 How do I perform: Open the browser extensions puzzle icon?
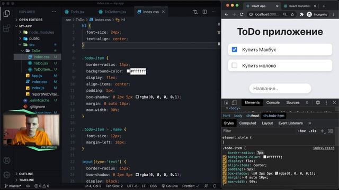coord(301,14)
